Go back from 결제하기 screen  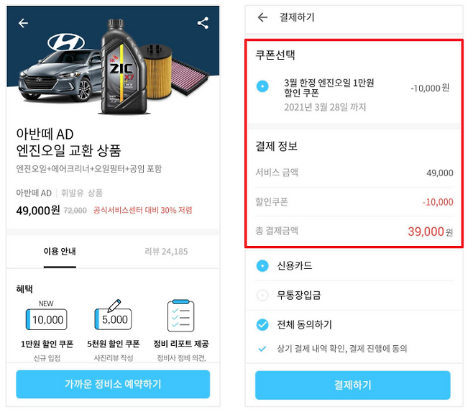point(262,17)
